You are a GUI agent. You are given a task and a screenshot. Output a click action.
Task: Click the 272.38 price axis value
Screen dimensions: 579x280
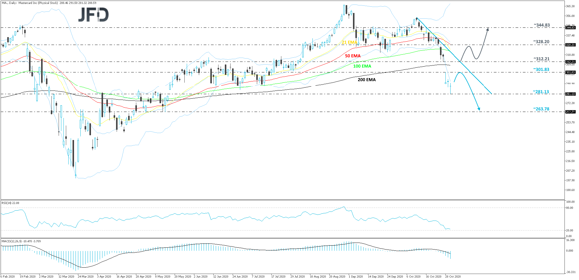point(570,103)
